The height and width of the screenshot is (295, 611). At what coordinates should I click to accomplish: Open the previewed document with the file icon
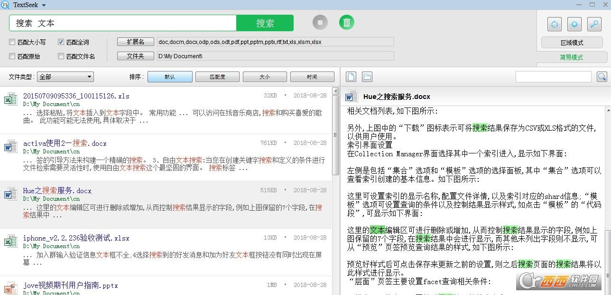click(350, 76)
